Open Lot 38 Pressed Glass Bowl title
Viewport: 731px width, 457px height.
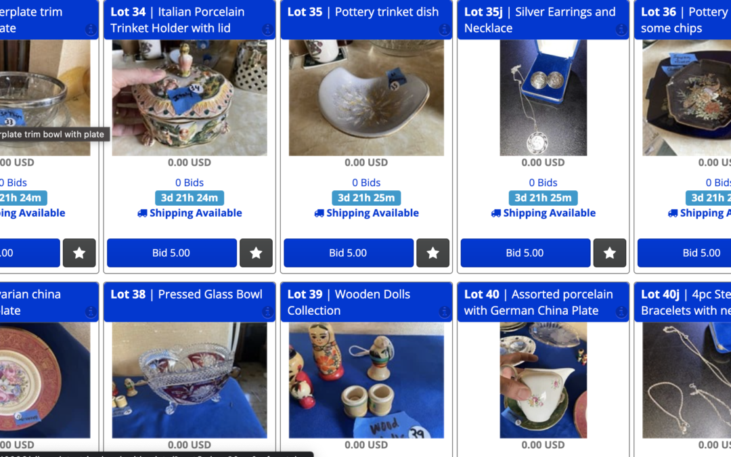187,295
